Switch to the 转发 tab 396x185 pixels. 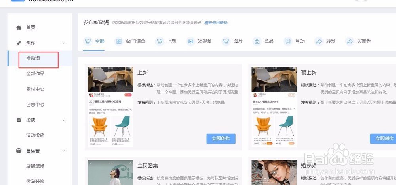325,41
